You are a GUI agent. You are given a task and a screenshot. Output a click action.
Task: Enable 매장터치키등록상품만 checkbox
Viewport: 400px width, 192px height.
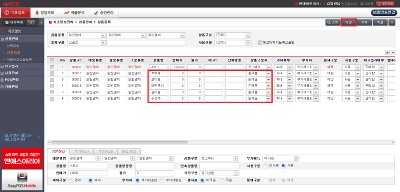pos(260,42)
